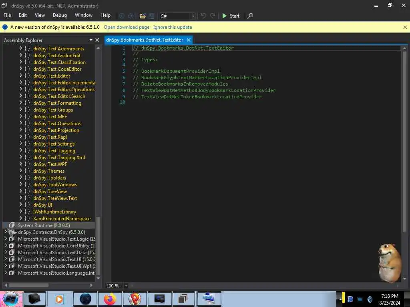Click the Open download page link
This screenshot has width=410, height=307.
127,27
